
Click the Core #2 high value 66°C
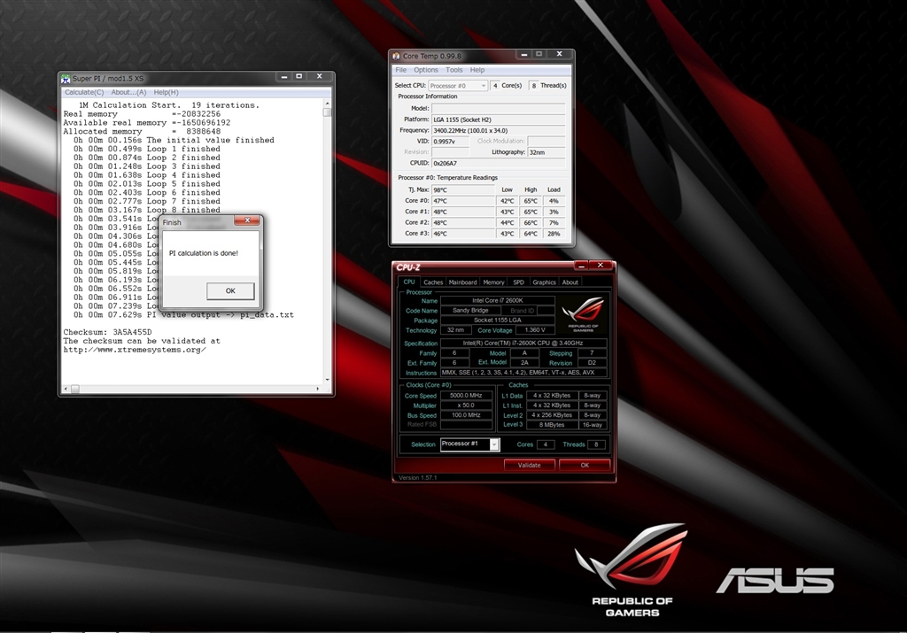click(531, 222)
